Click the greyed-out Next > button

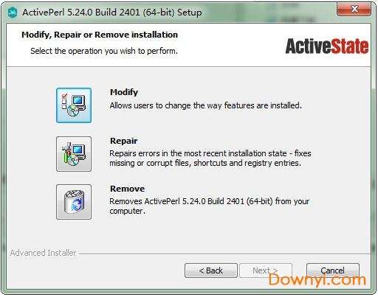pos(266,270)
